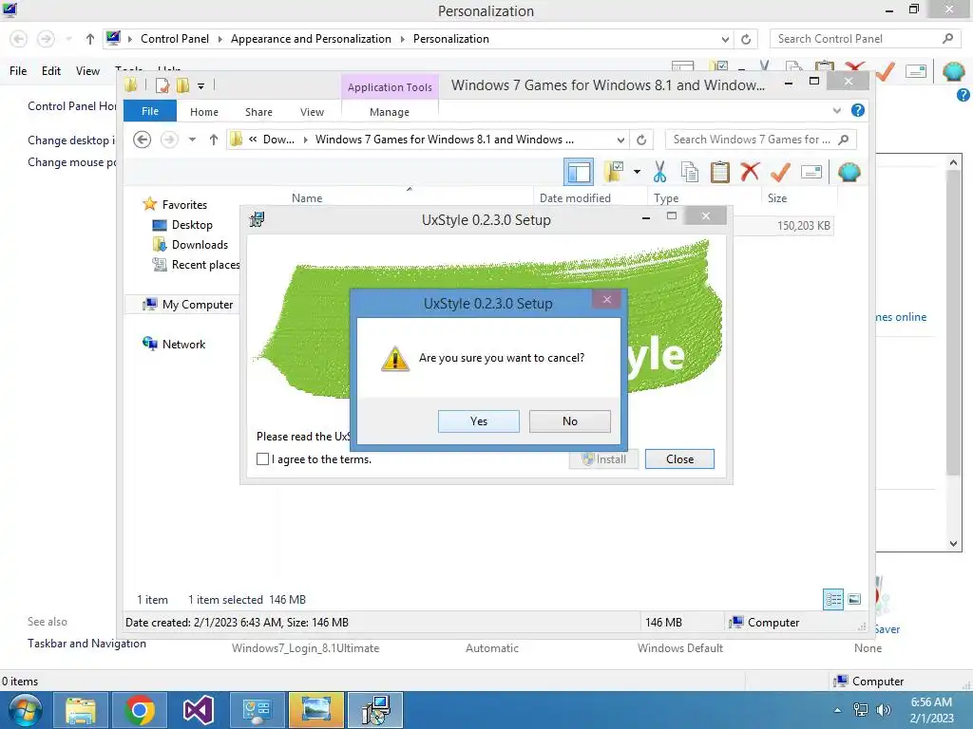Click the New folder icon in quick access toolbar
Image resolution: width=973 pixels, height=729 pixels.
tap(182, 84)
